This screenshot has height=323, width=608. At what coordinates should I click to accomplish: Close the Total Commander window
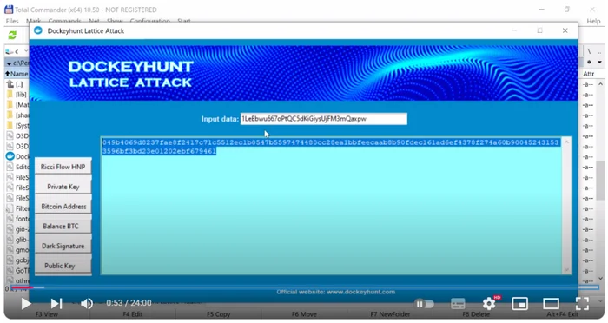click(x=592, y=9)
